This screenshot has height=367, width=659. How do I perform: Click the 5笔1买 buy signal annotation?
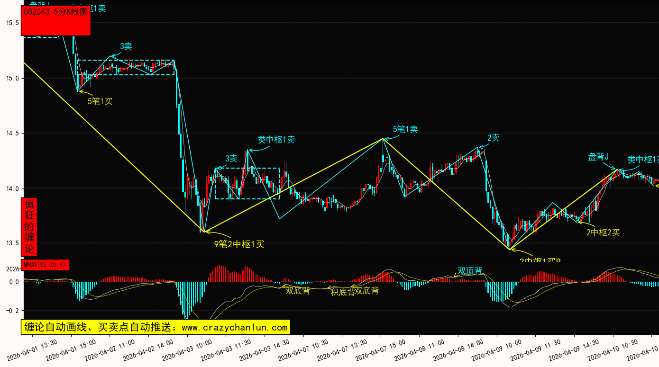point(100,101)
